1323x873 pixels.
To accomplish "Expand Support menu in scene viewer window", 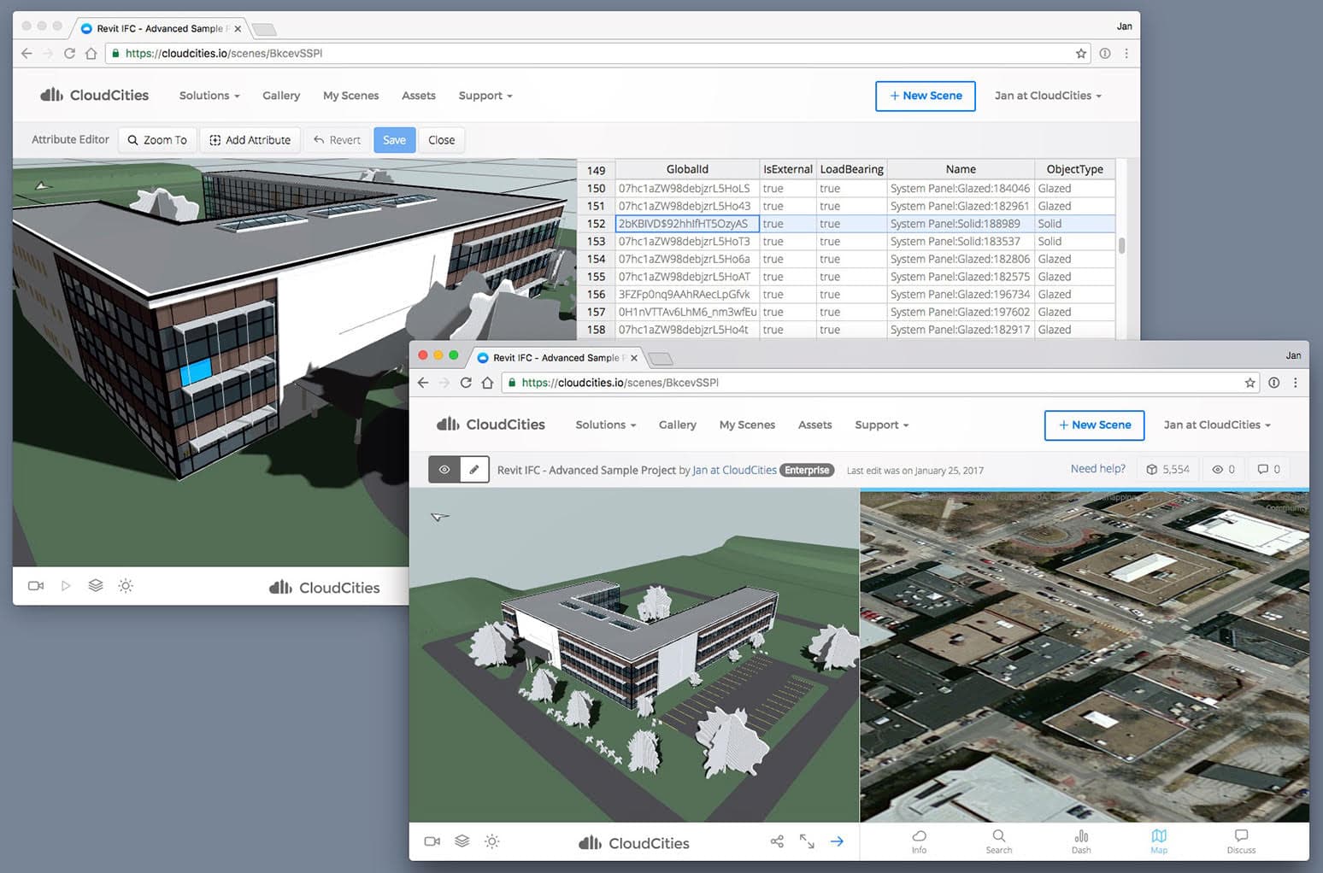I will [x=882, y=425].
